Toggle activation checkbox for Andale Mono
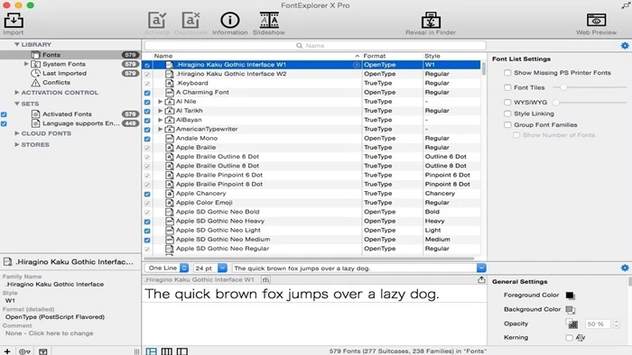Image resolution: width=632 pixels, height=355 pixels. [147, 139]
